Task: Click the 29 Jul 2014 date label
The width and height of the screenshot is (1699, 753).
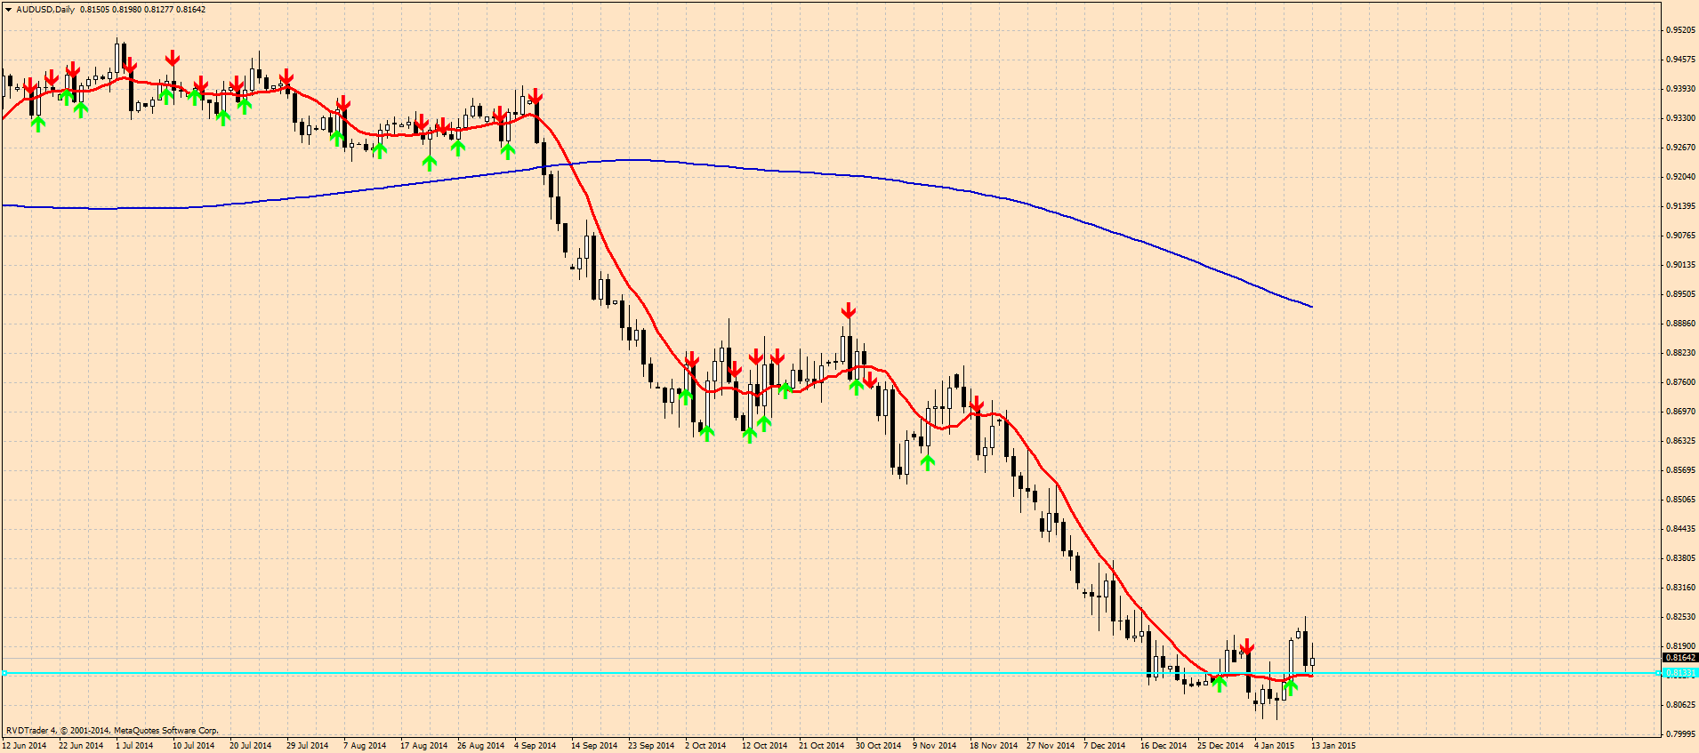Action: tap(308, 746)
